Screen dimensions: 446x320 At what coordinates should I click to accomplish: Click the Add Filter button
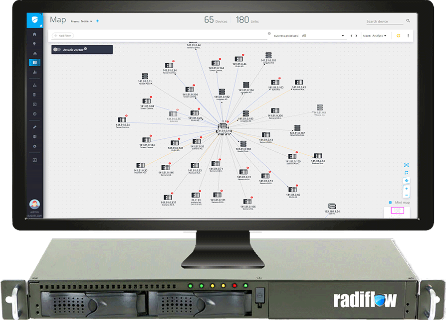[x=64, y=36]
